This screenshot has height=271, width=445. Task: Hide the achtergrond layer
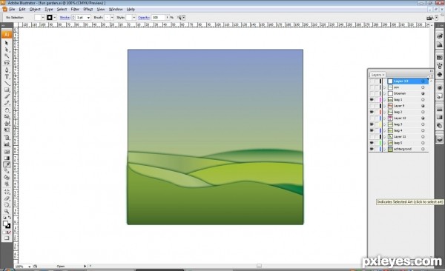(372, 149)
